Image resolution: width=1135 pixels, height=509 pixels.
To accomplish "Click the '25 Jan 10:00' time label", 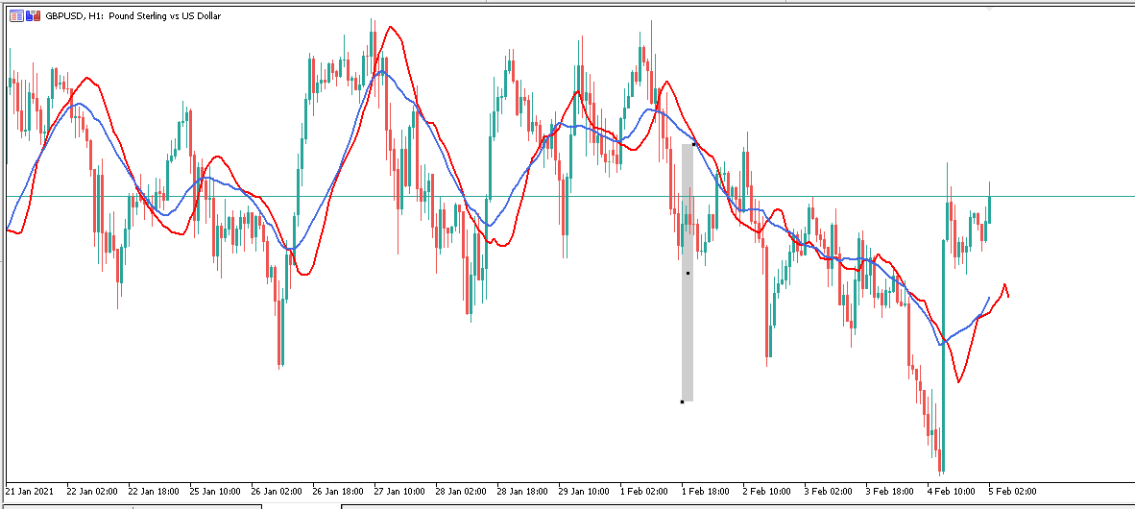I will coord(215,491).
